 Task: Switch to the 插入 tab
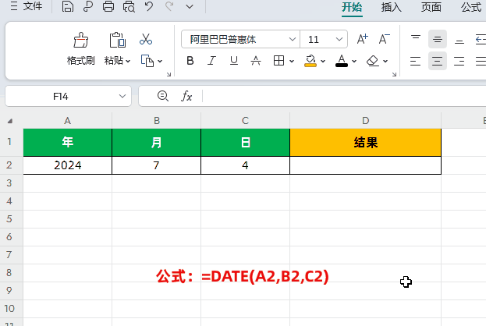tap(391, 8)
